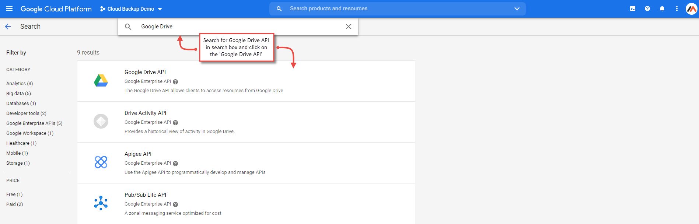This screenshot has height=224, width=699.
Task: Open notifications bell
Action: tap(662, 8)
